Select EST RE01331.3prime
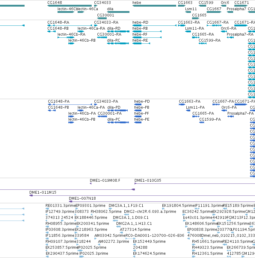The height and width of the screenshot is (258, 255). 61,206
